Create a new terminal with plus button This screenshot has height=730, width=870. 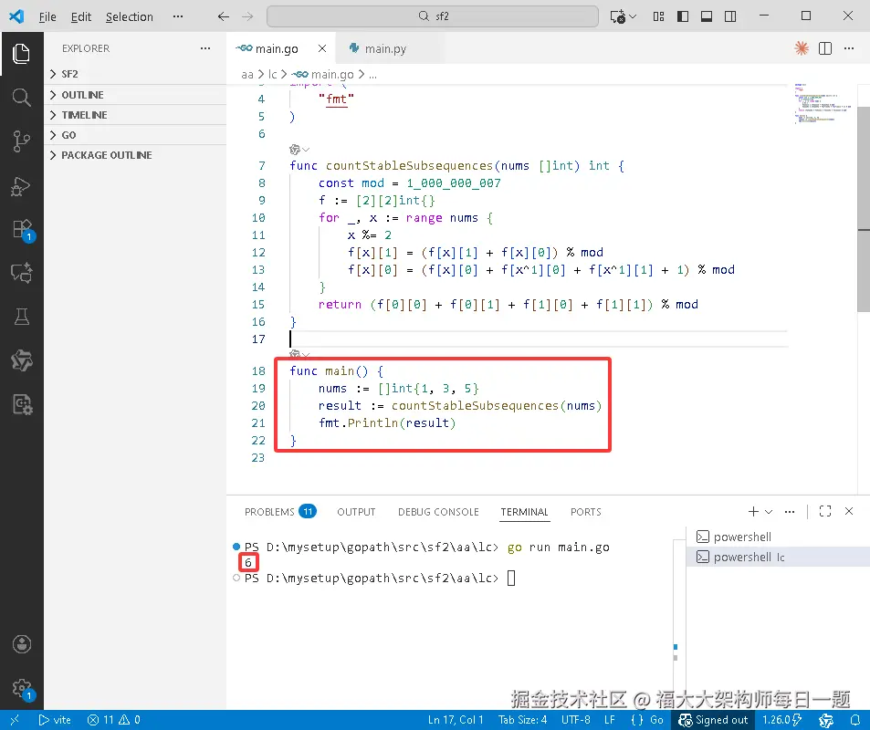[x=753, y=511]
